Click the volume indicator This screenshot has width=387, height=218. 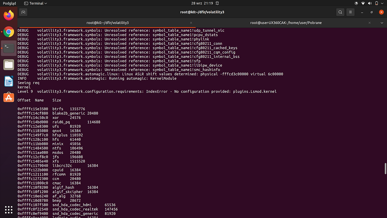tap(370, 3)
